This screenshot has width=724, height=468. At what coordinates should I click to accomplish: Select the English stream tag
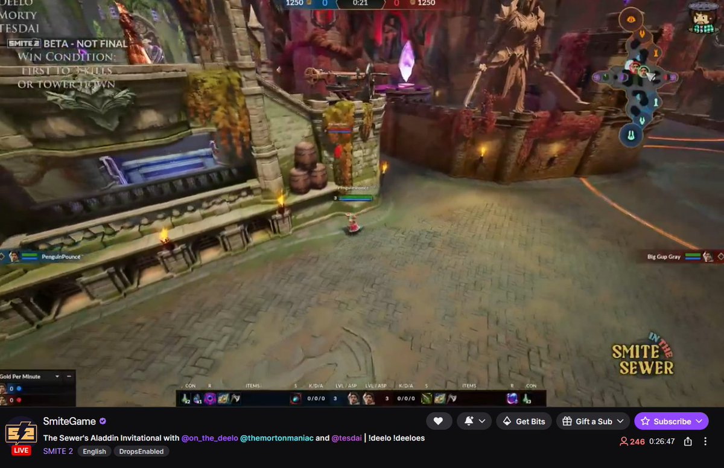pyautogui.click(x=94, y=451)
